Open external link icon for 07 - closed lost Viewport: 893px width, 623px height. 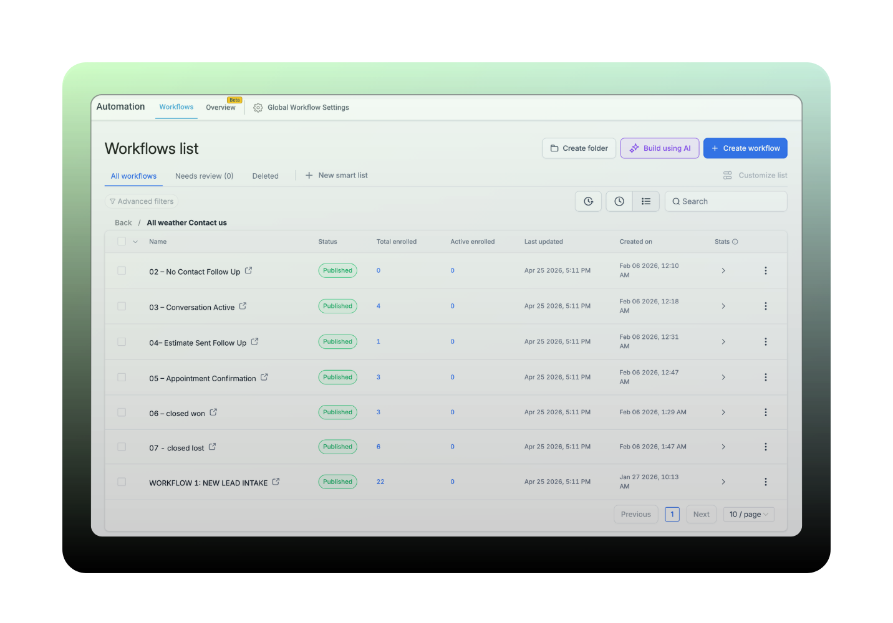212,447
